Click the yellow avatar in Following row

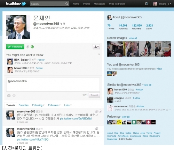119,122
